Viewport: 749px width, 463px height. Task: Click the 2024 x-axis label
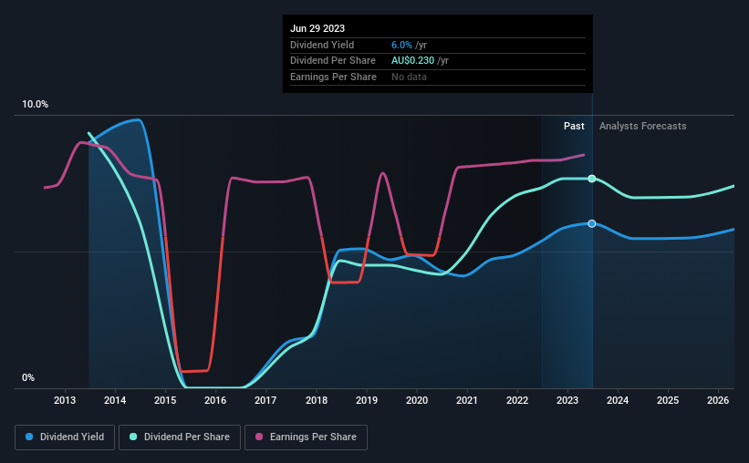(x=618, y=400)
